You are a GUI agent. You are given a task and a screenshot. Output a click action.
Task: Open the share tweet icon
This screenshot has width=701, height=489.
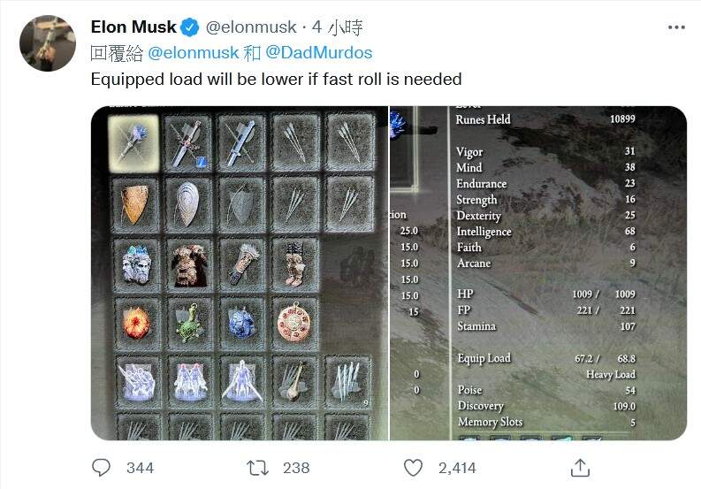[x=580, y=467]
